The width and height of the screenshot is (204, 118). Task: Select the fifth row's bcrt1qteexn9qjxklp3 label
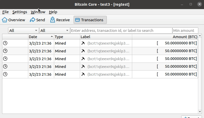click(x=108, y=74)
